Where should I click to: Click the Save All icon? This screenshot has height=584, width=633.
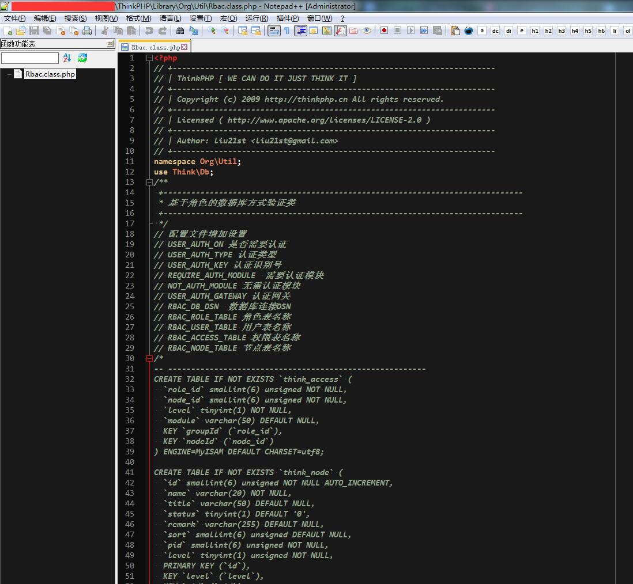[x=47, y=31]
